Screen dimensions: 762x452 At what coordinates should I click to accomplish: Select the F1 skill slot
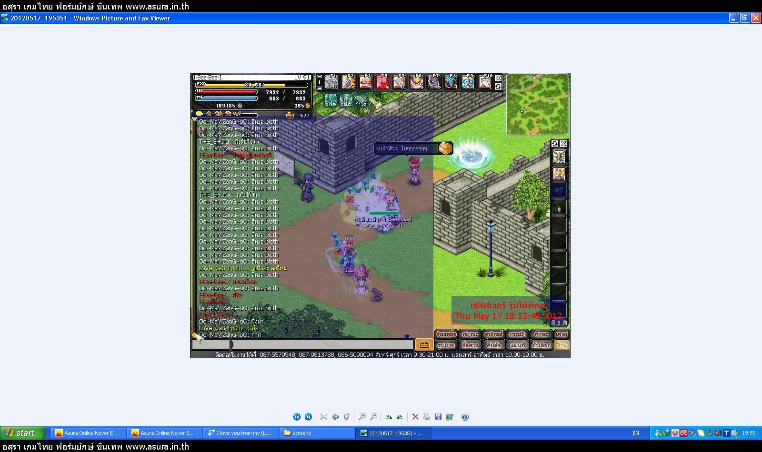(x=331, y=82)
